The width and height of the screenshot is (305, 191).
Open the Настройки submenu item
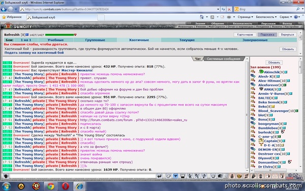click(x=291, y=26)
